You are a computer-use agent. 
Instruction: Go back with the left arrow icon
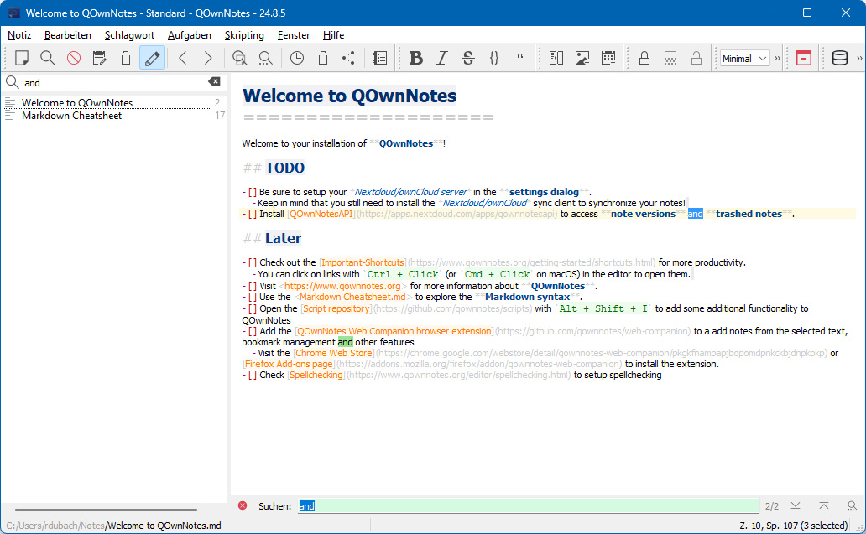tap(182, 58)
